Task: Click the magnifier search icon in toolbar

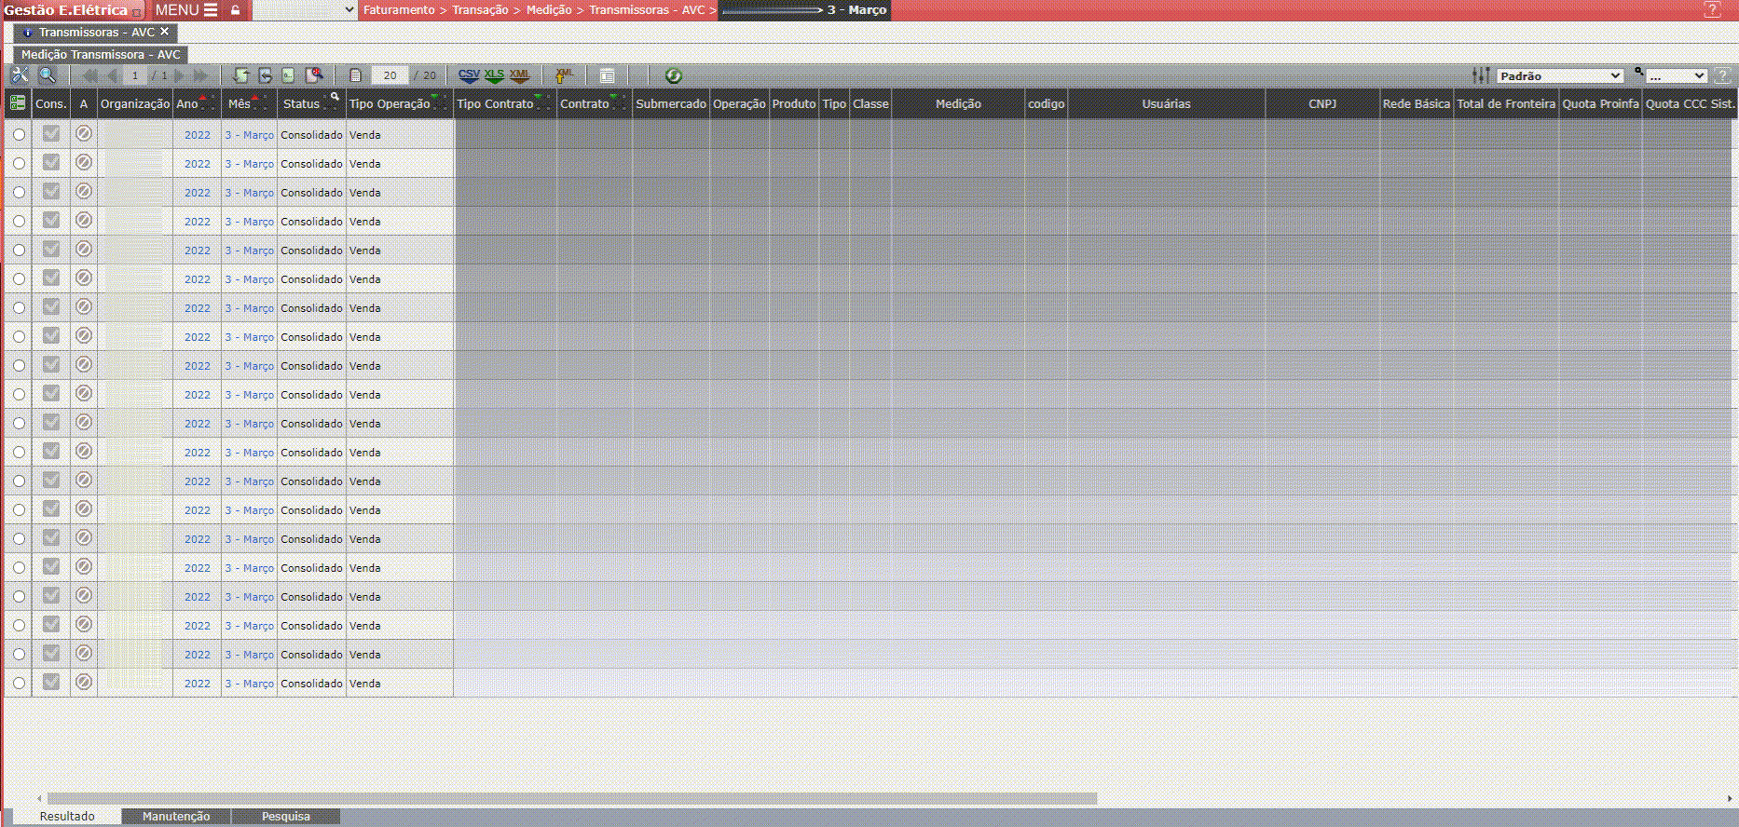Action: (x=48, y=75)
